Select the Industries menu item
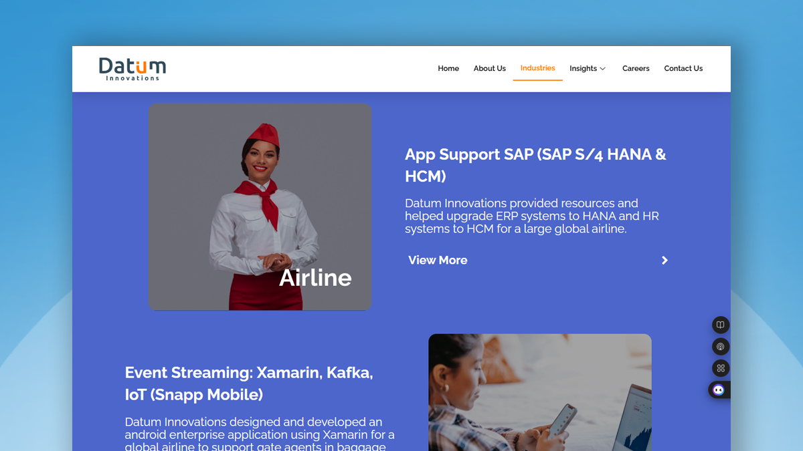 [538, 68]
